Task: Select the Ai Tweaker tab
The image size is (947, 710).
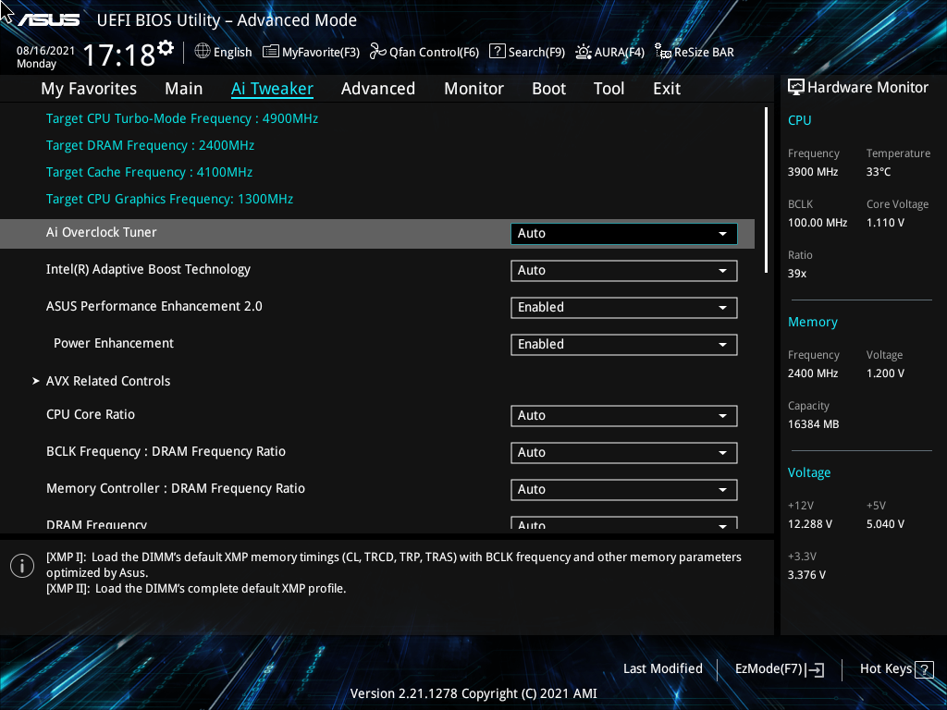Action: [x=273, y=89]
